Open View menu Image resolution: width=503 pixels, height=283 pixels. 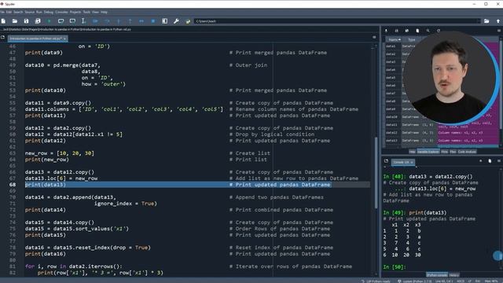tap(96, 13)
